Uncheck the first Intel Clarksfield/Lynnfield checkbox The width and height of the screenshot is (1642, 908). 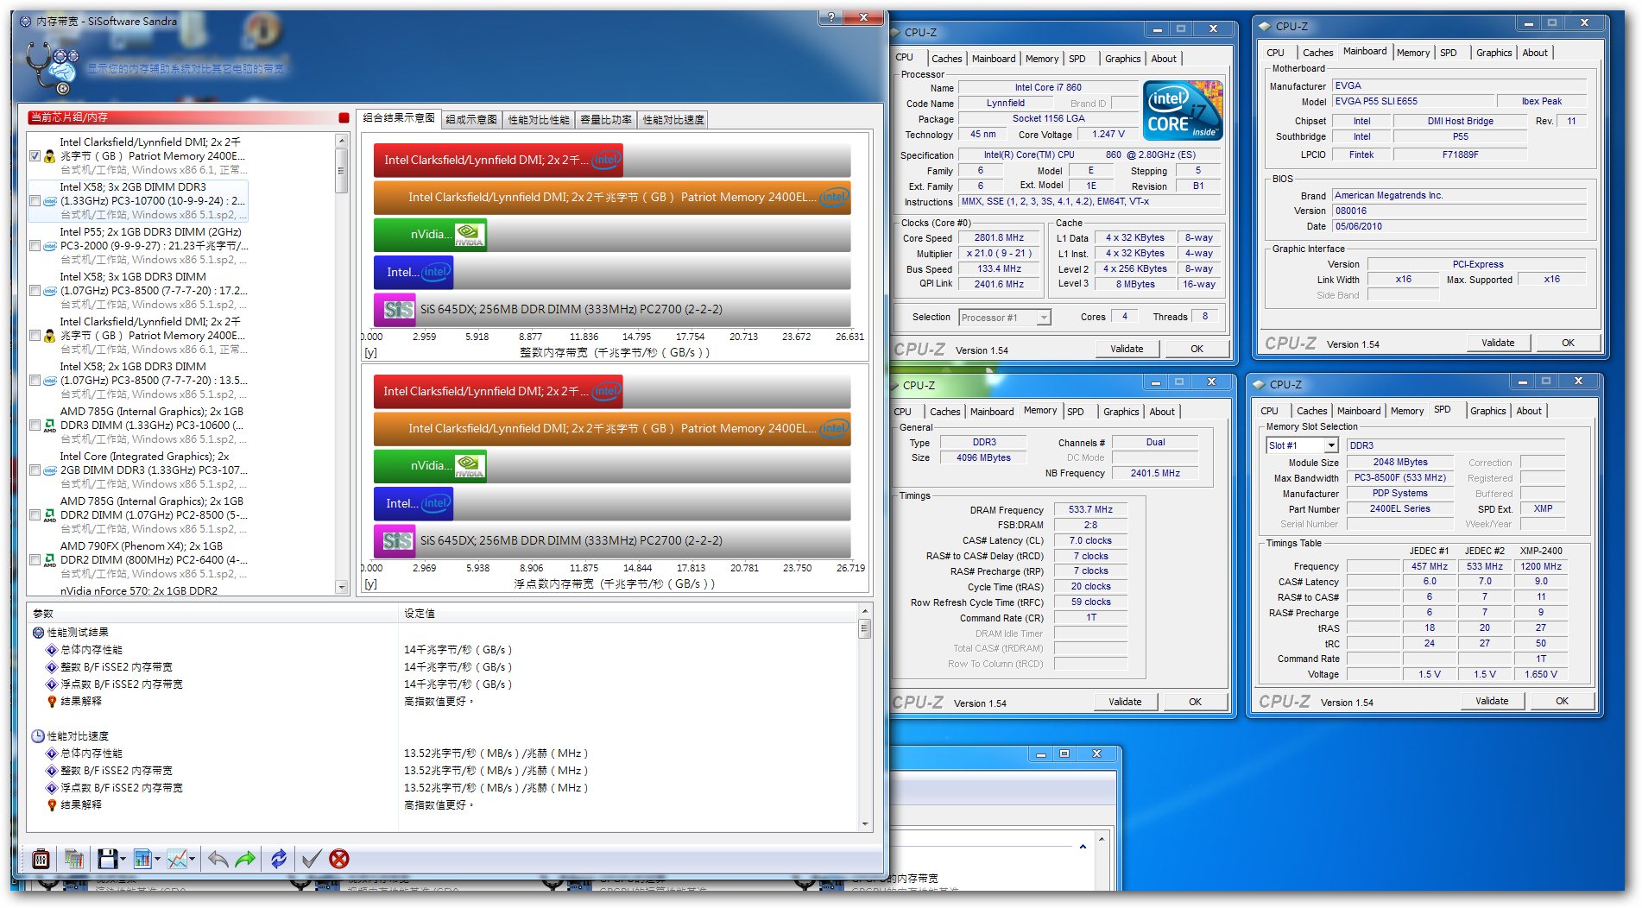(x=35, y=156)
